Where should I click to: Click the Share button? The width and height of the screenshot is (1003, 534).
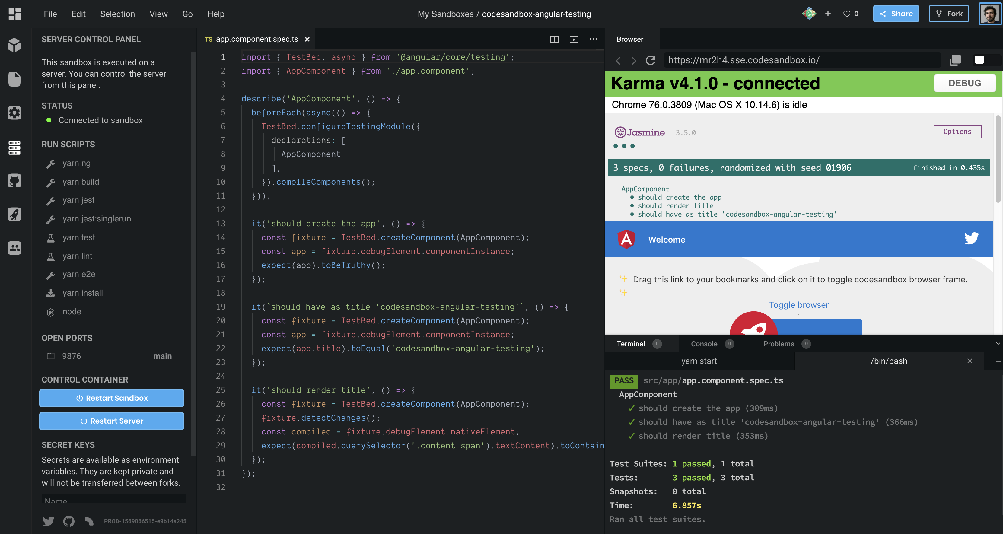click(896, 14)
